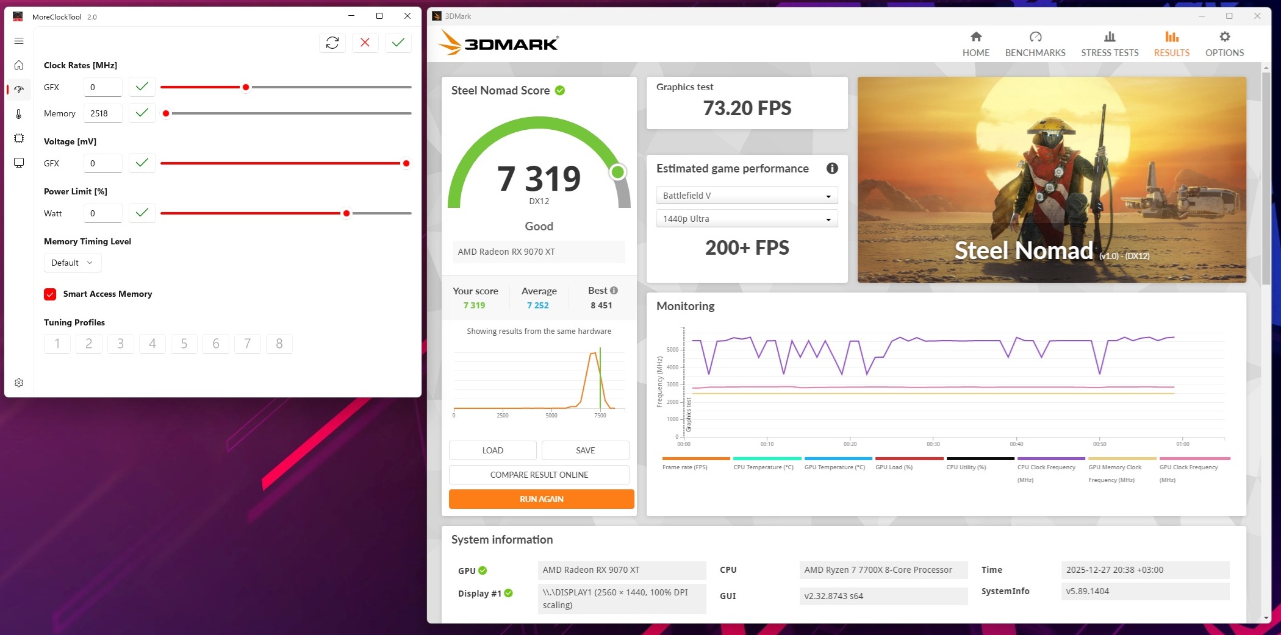Viewport: 1281px width, 635px height.
Task: Click the SAVE result button
Action: 586,450
